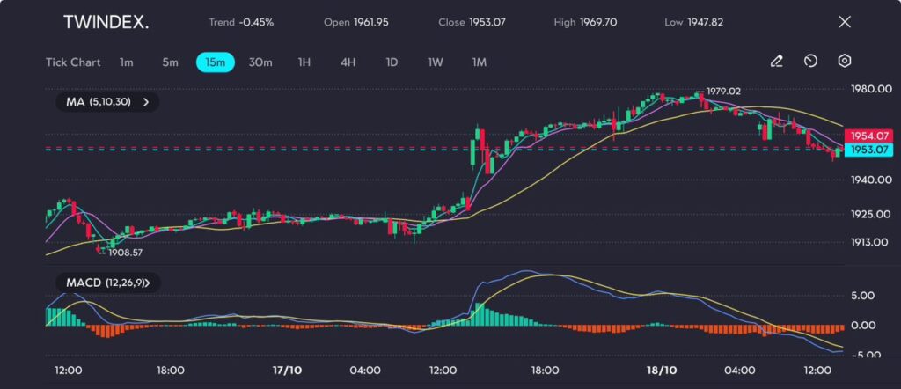Open the drawing pencil tool
This screenshot has width=901, height=389.
[776, 62]
